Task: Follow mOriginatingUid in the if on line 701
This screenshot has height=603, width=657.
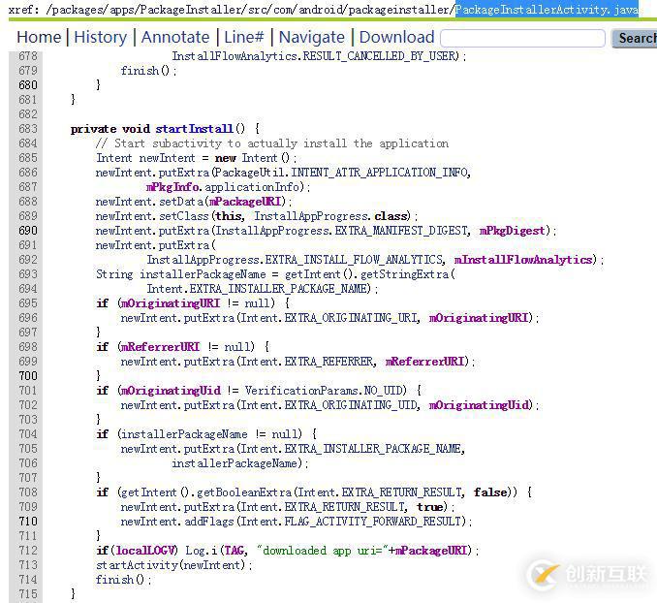Action: click(171, 391)
